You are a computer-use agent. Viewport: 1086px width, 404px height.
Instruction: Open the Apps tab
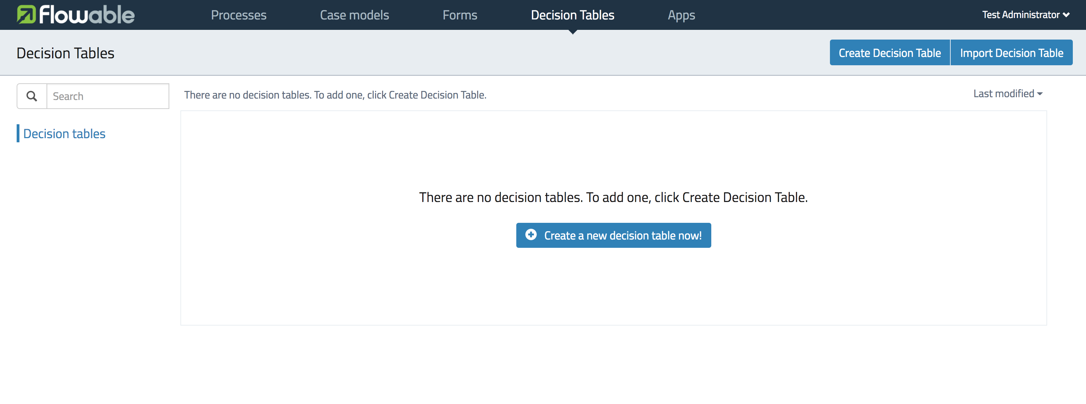point(681,15)
